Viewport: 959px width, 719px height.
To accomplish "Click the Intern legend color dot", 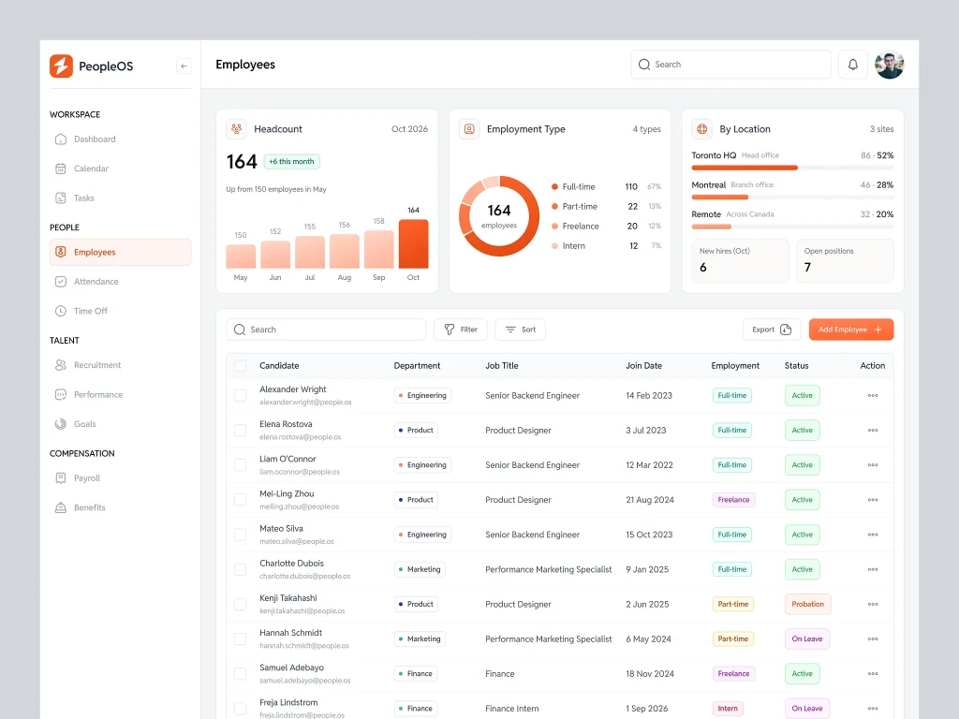I will pyautogui.click(x=554, y=246).
